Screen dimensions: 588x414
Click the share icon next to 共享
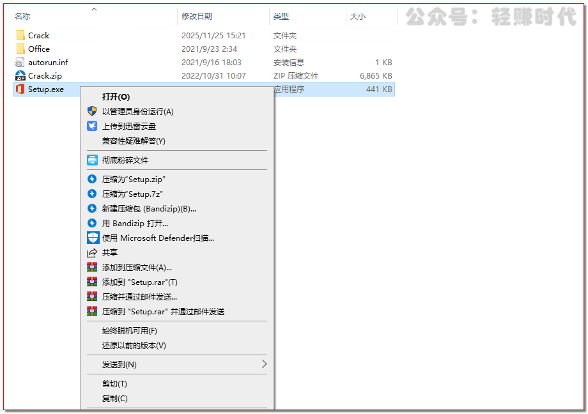[92, 252]
